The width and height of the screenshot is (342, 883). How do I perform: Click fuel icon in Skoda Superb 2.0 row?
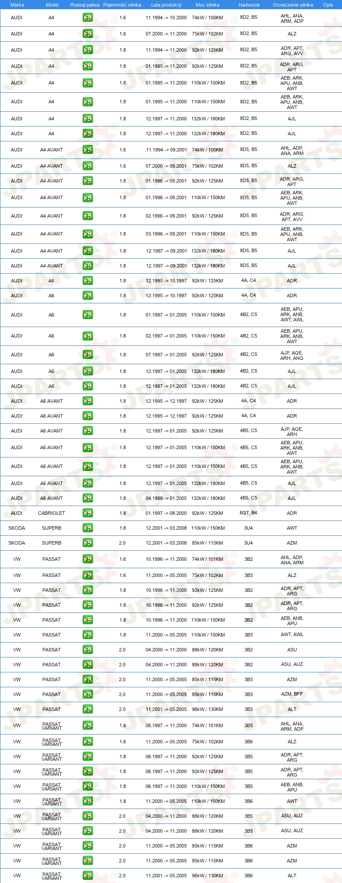coord(87,543)
